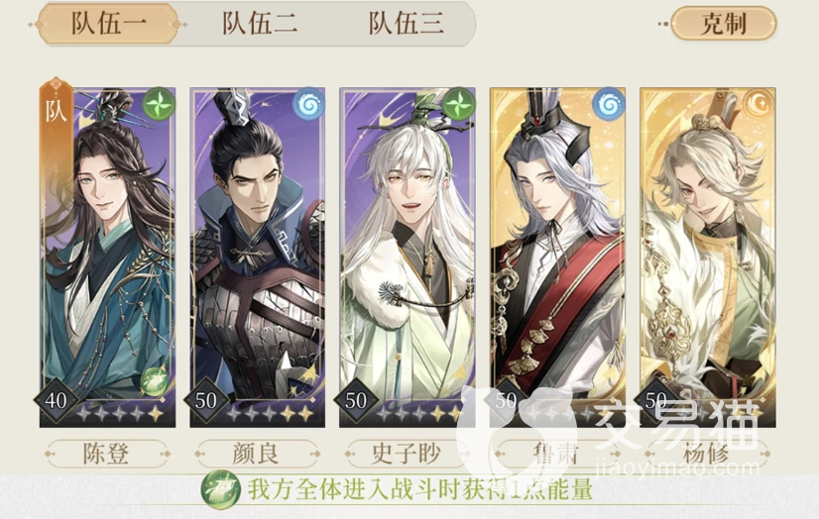Screen dimensions: 819x519
Task: Click the 史子眇 name label
Action: [x=406, y=454]
